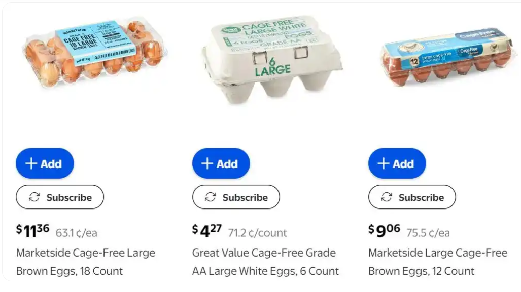Image resolution: width=521 pixels, height=292 pixels.
Task: Open Marketside Cage-Free Large Brown Eggs, 18 Count link
Action: point(86,262)
